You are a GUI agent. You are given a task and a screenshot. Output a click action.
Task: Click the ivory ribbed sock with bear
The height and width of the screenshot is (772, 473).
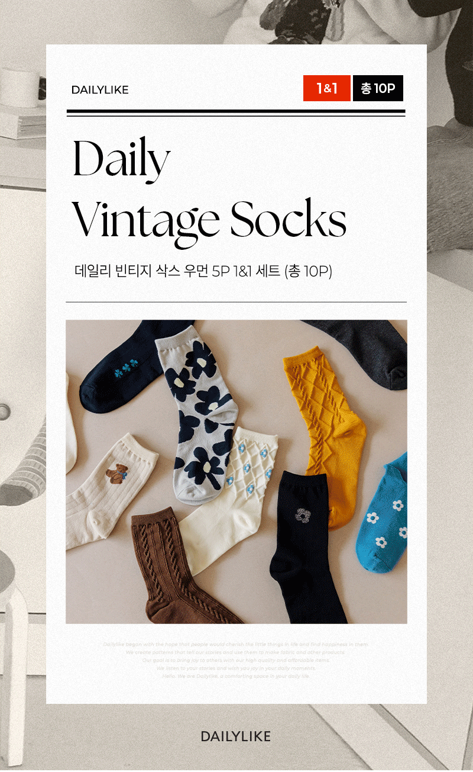point(111,491)
